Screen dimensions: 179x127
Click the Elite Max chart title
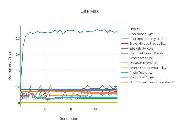(89, 11)
